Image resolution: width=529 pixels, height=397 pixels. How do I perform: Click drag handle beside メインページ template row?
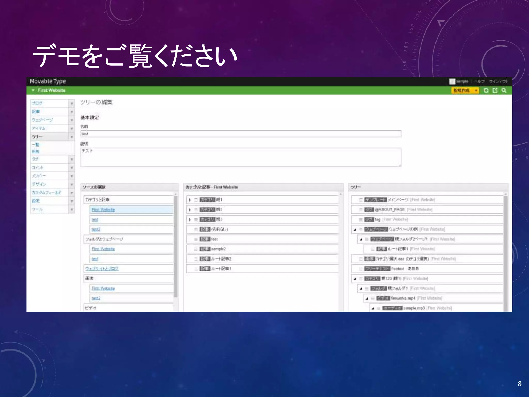tap(361, 200)
